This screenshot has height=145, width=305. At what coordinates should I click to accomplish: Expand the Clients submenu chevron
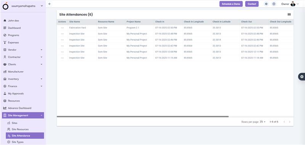(42, 64)
